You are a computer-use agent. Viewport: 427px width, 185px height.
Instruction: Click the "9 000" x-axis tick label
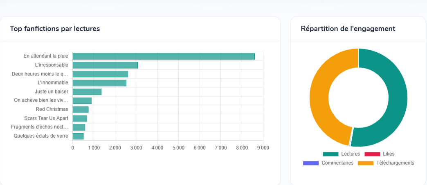263,148
